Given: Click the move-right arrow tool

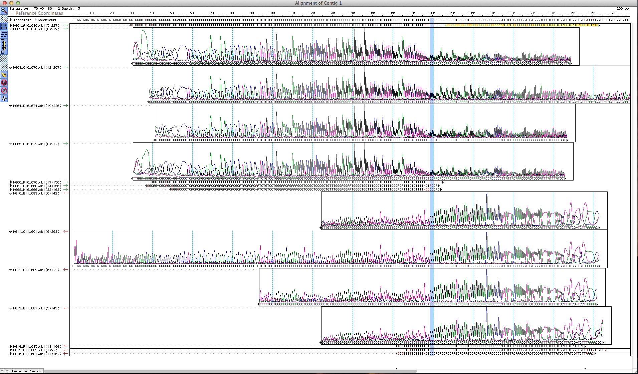Looking at the screenshot, I should tap(4, 58).
